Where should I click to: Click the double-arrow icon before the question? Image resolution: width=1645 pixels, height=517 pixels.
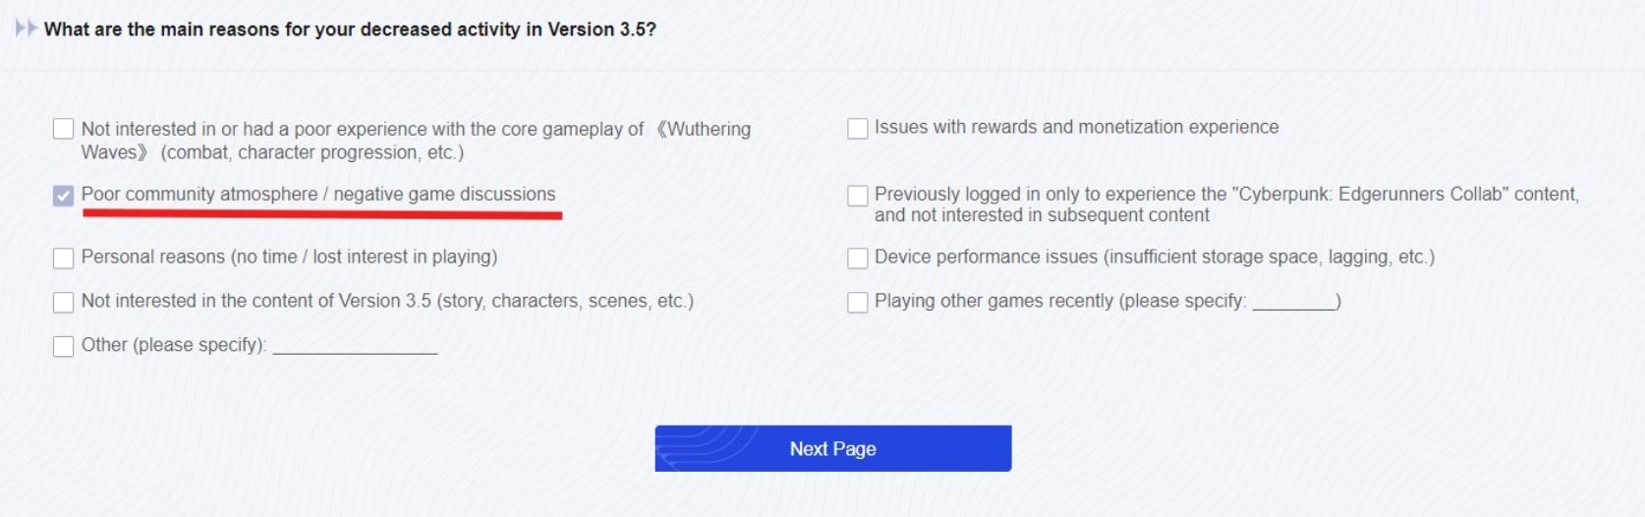coord(27,29)
